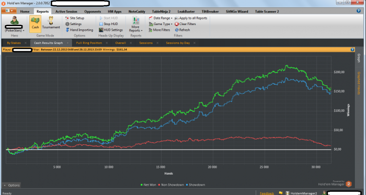The width and height of the screenshot is (366, 195).
Task: Open TiltBreaker tab
Action: tap(210, 12)
